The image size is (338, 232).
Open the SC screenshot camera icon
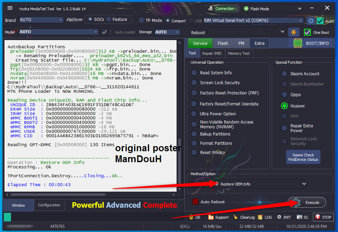point(300,217)
